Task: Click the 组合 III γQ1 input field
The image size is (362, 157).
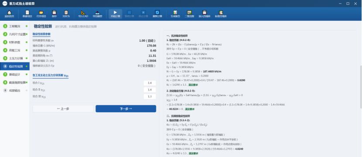Action: (150, 97)
